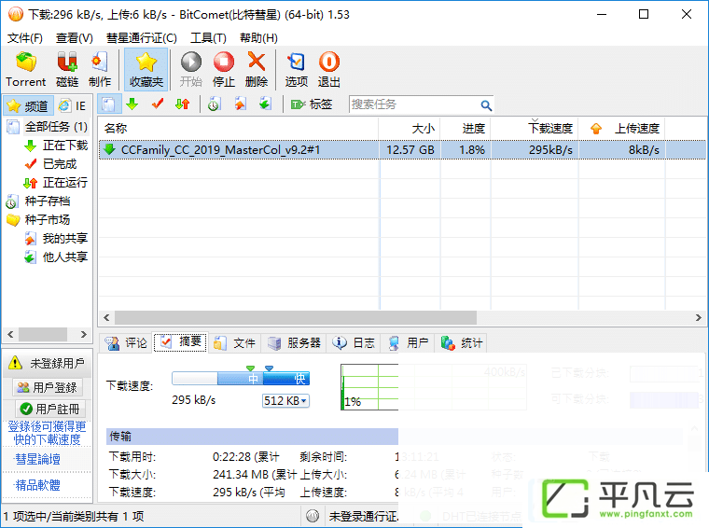Adjust download speed limit slider
709x528 pixels.
[241, 377]
